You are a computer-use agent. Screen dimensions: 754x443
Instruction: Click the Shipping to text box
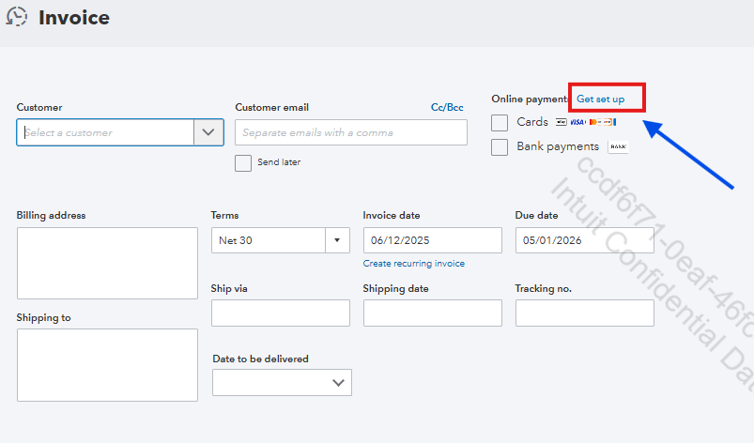pos(107,364)
